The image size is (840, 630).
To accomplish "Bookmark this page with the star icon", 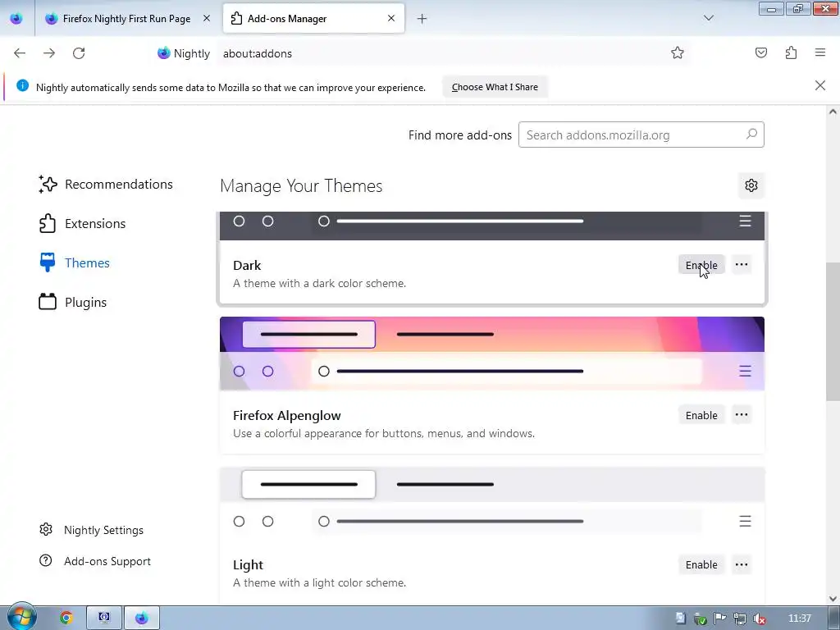I will (x=677, y=52).
